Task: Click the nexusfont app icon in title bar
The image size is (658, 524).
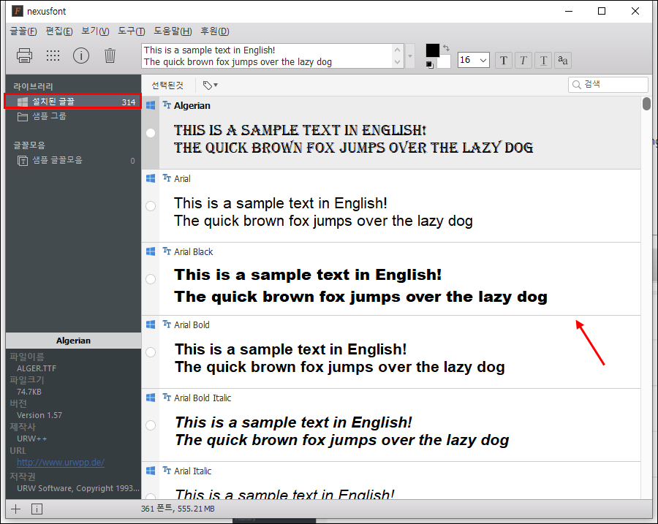Action: click(x=18, y=11)
